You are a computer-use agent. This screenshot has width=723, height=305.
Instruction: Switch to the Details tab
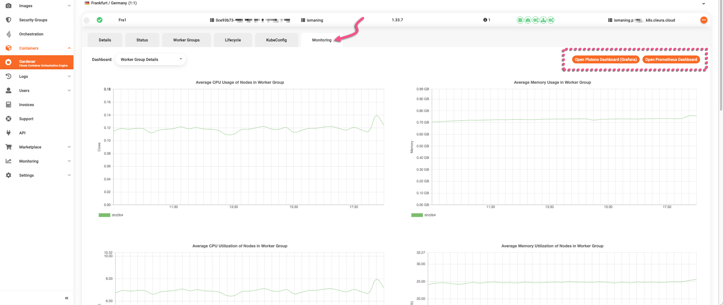(x=105, y=40)
